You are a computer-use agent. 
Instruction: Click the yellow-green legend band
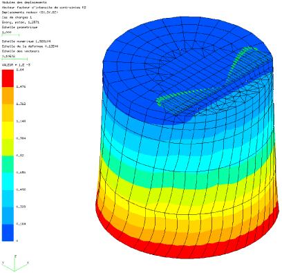(x=8, y=147)
